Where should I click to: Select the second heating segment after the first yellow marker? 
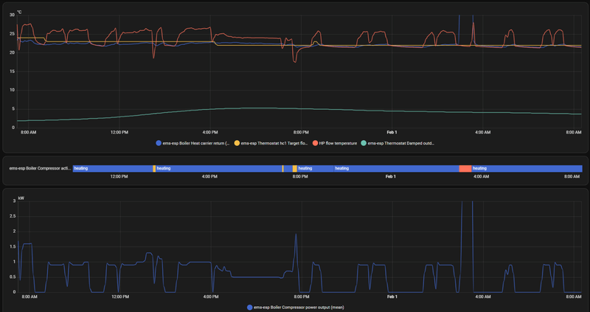tap(219, 168)
